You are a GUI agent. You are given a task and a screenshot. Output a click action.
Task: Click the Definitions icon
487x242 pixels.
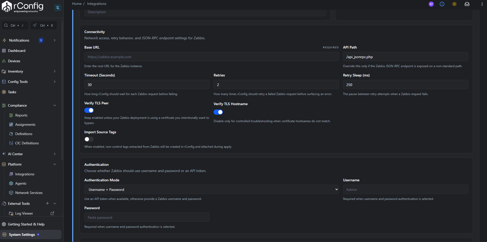tap(11, 134)
